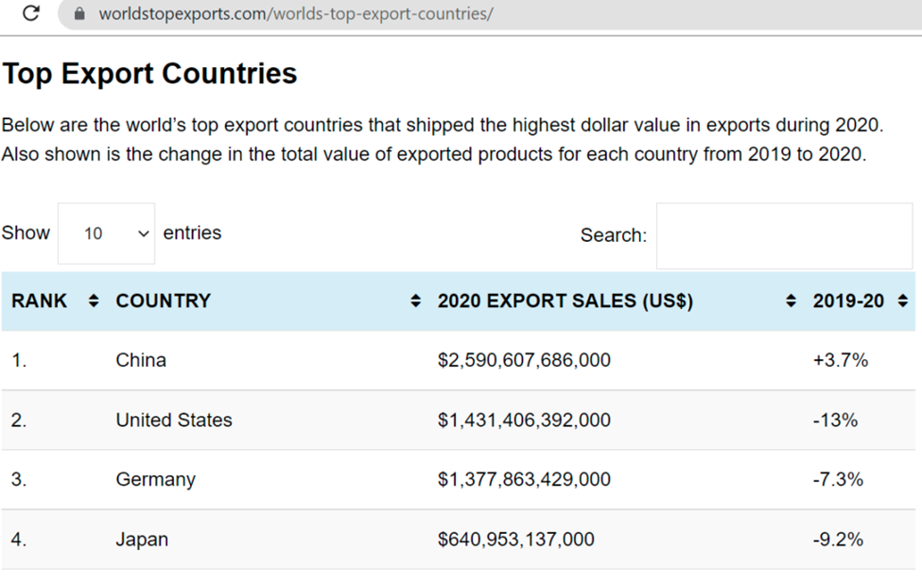922x584 pixels.
Task: Open the Show entries count dropdown
Action: tap(106, 233)
